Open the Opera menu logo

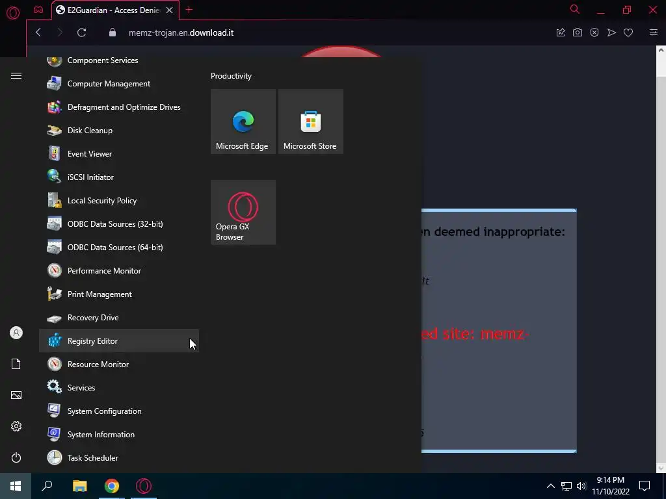click(13, 13)
